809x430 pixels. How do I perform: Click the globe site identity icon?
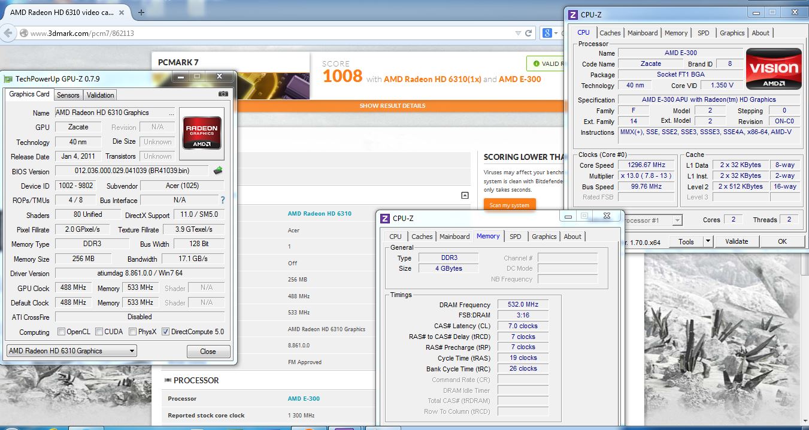24,33
